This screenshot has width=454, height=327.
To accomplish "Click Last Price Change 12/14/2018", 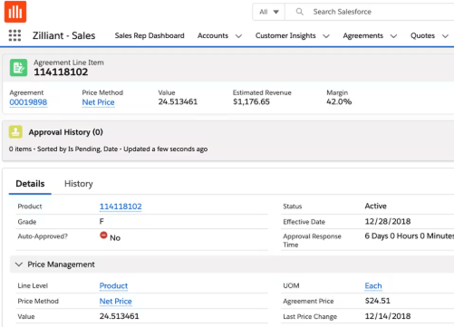I will [x=388, y=316].
